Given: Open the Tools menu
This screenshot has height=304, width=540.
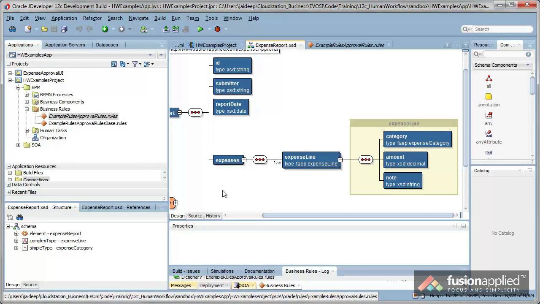Looking at the screenshot, I should pos(211,18).
